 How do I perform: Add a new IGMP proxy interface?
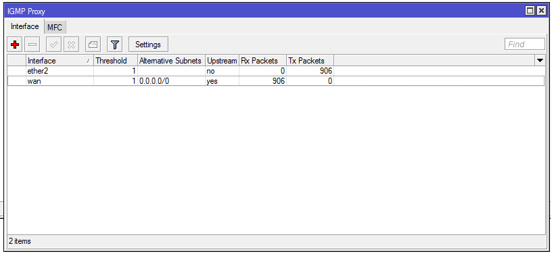[x=15, y=45]
